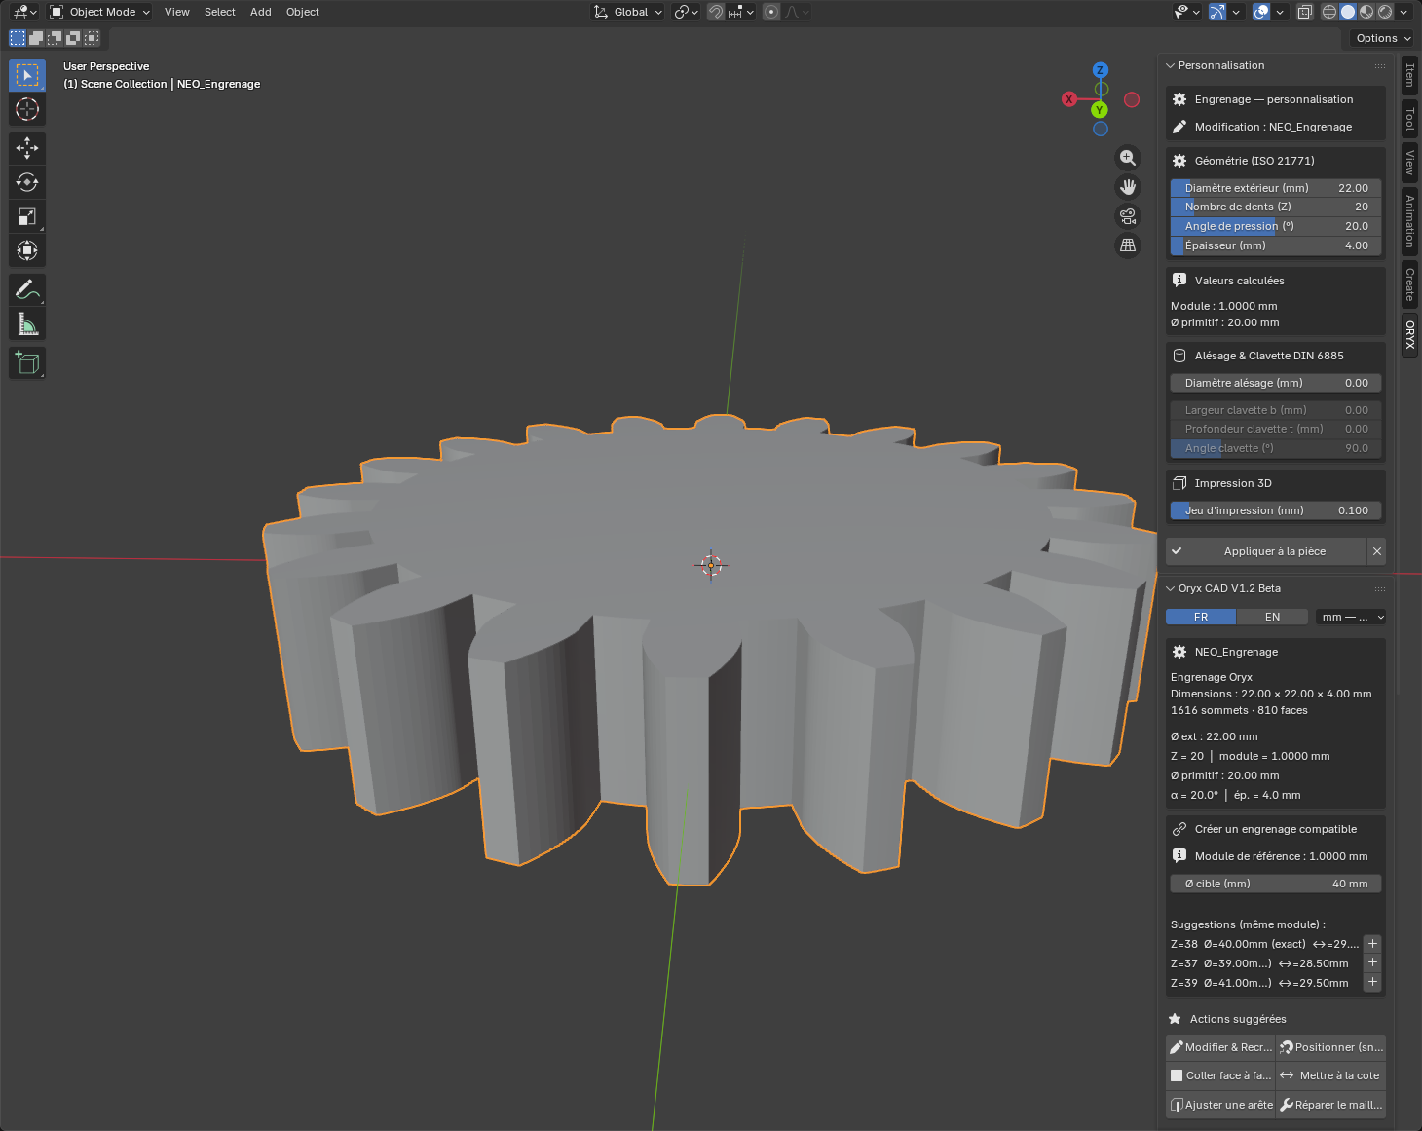
Task: Select the Add Cube tool
Action: 27,362
